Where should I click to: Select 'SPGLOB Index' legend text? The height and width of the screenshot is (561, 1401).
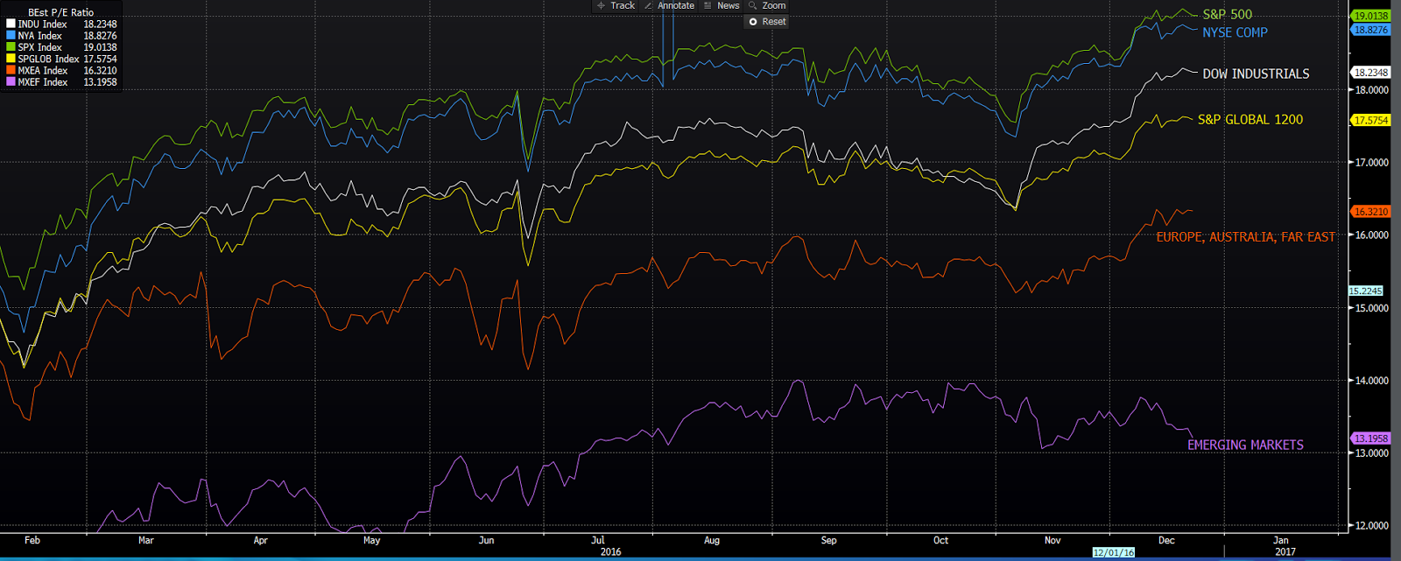coord(48,59)
